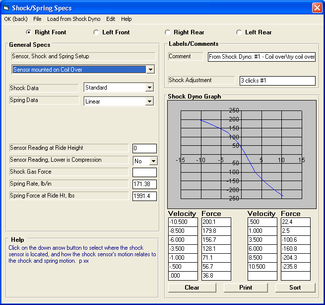This screenshot has height=305, width=325.
Task: Click force cell -160.8
Action: tap(296, 249)
